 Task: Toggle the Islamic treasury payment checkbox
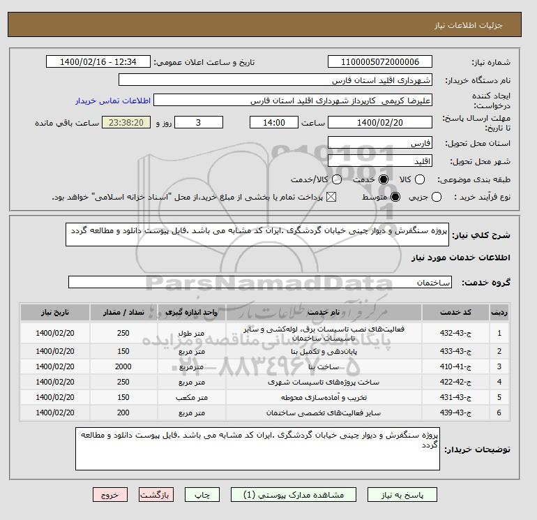(x=331, y=197)
